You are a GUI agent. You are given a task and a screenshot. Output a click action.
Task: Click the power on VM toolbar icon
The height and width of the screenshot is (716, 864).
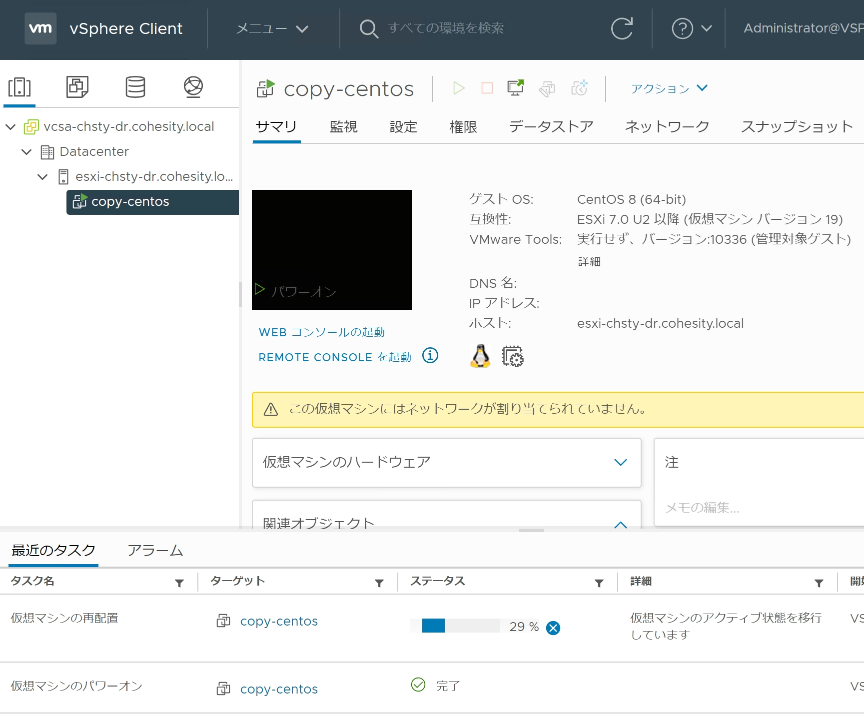(x=459, y=88)
